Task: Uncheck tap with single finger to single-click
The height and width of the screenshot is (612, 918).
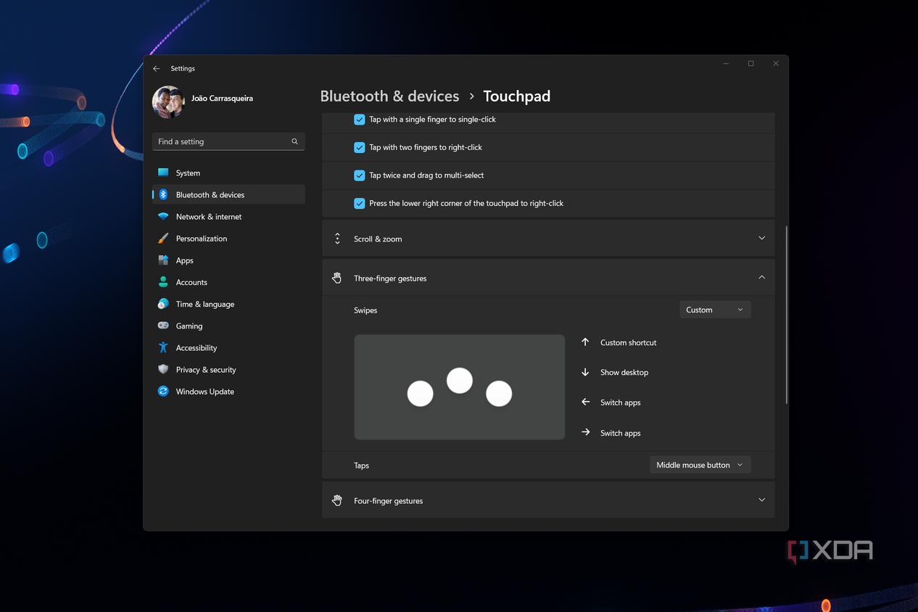Action: click(359, 119)
